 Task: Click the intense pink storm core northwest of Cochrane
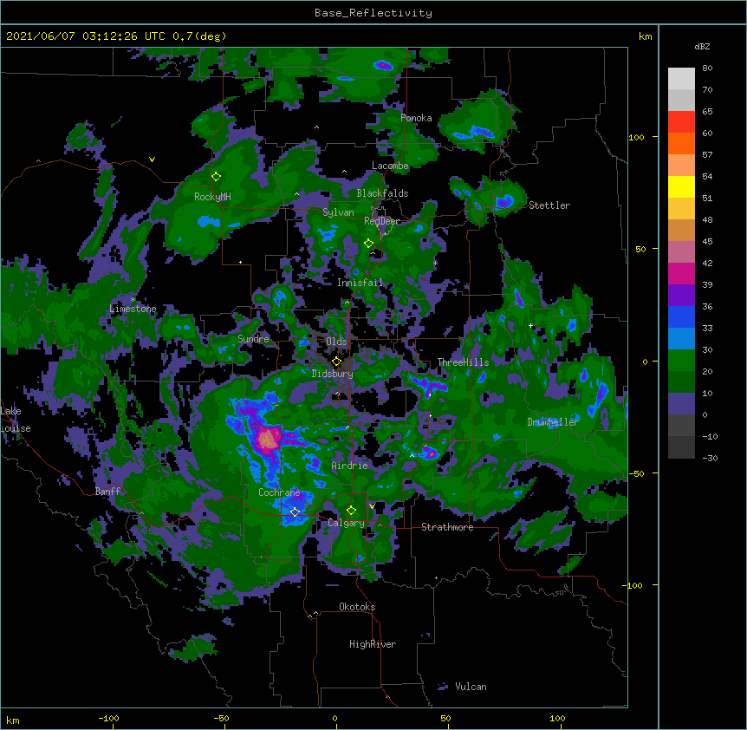pos(267,440)
